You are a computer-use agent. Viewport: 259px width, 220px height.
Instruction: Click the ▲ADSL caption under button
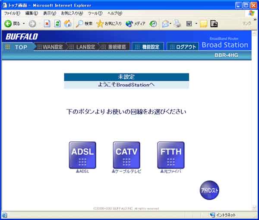pyautogui.click(x=82, y=171)
